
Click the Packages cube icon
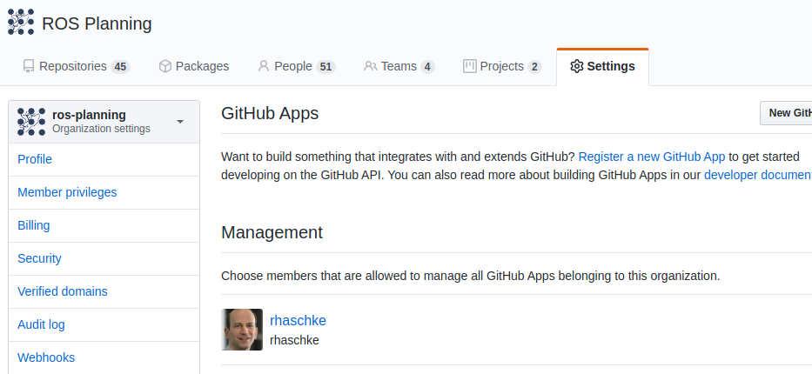click(164, 66)
